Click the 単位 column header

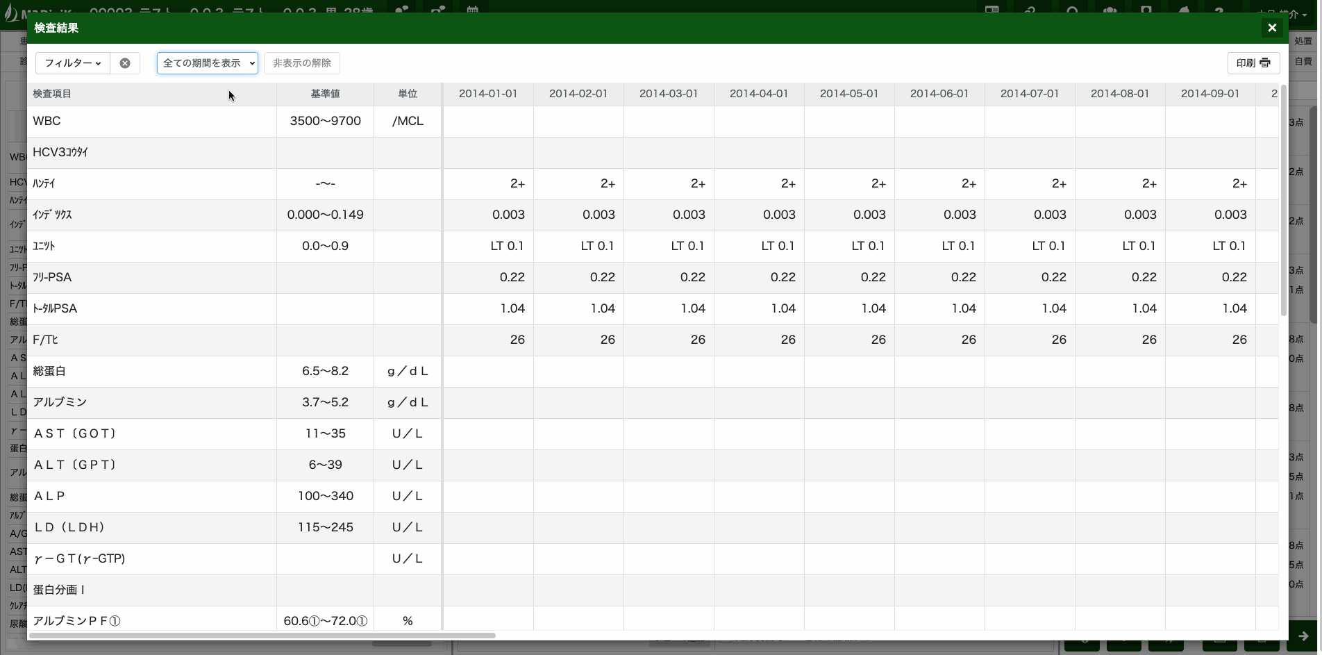tap(408, 94)
